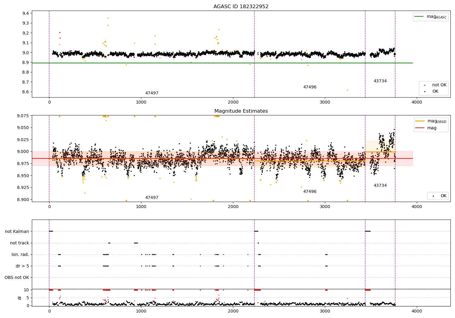
Task: Click the 'dr' y-axis label in the bottom plot
Action: [x=20, y=298]
